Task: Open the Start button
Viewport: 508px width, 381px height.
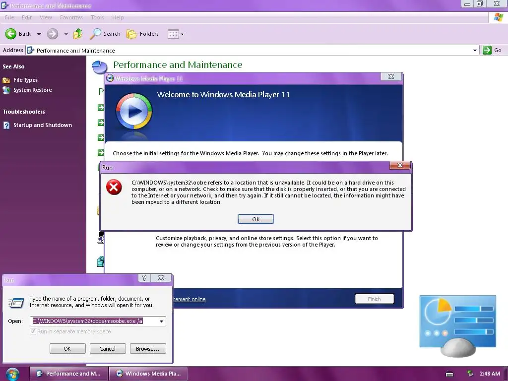Action: tap(12, 374)
